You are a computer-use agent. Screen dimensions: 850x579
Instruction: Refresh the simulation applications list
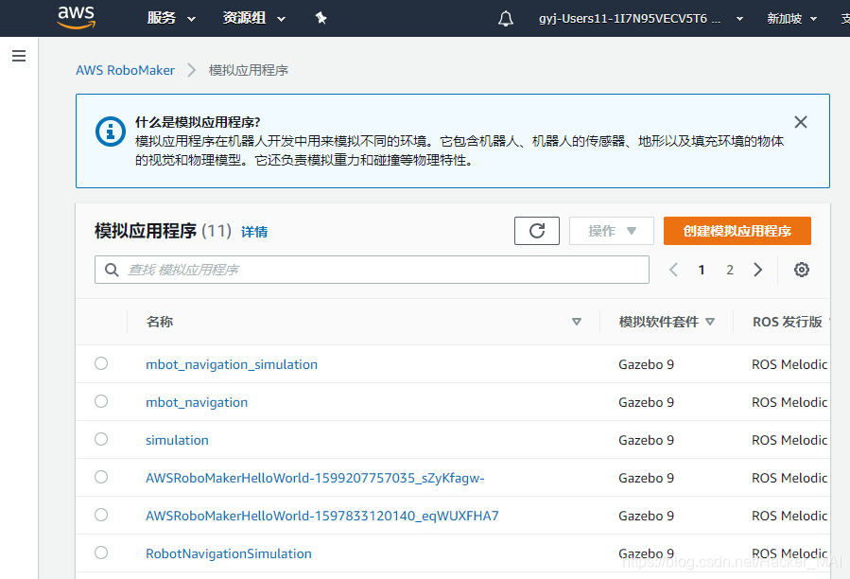537,231
